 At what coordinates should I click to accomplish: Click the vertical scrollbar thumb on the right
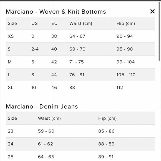pos(159,31)
